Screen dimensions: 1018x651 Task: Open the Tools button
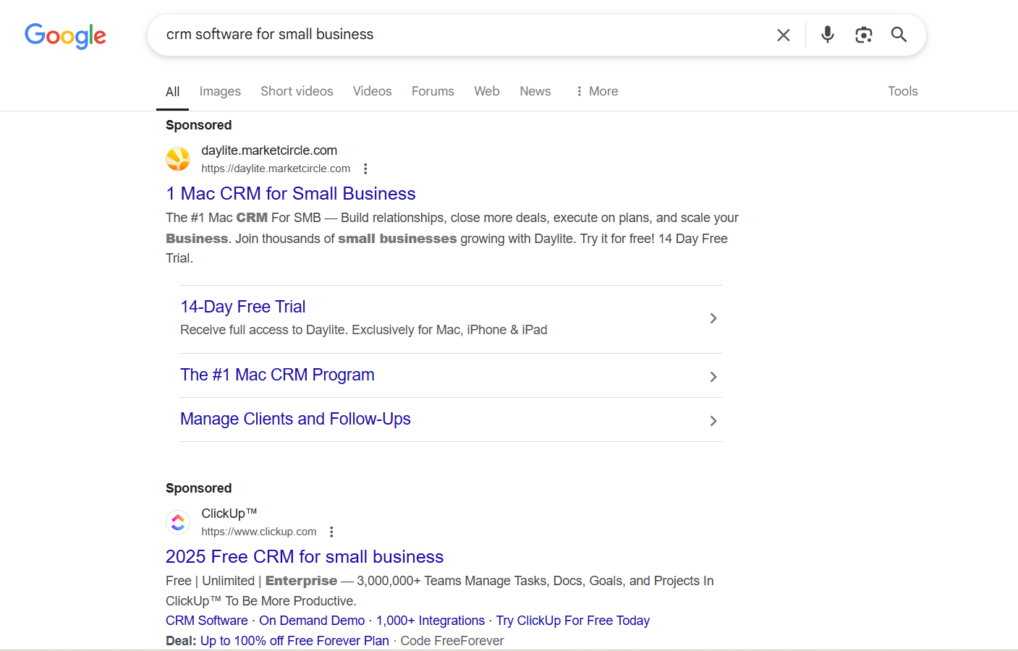coord(903,91)
